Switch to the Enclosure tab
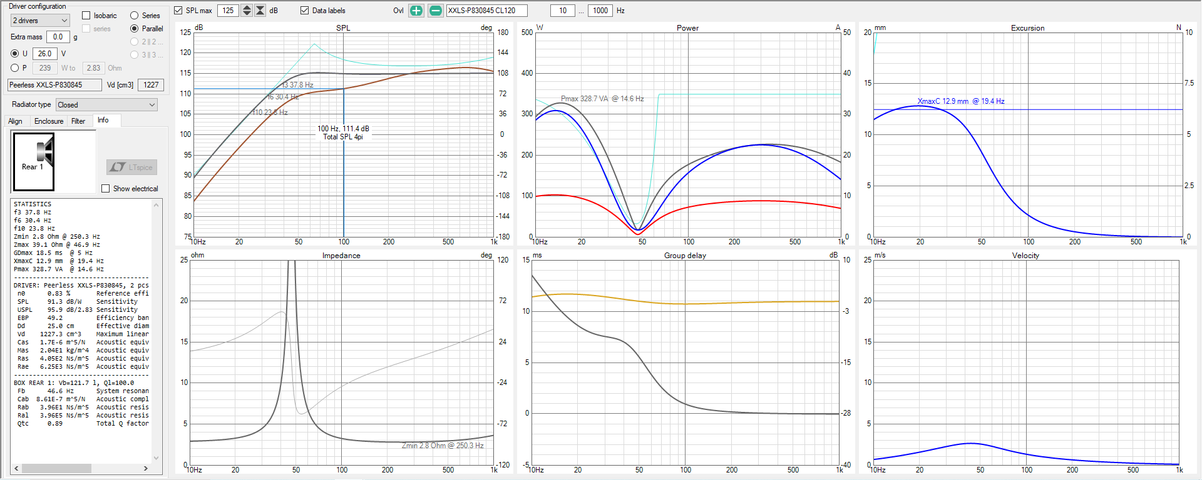1202x480 pixels. coord(49,121)
